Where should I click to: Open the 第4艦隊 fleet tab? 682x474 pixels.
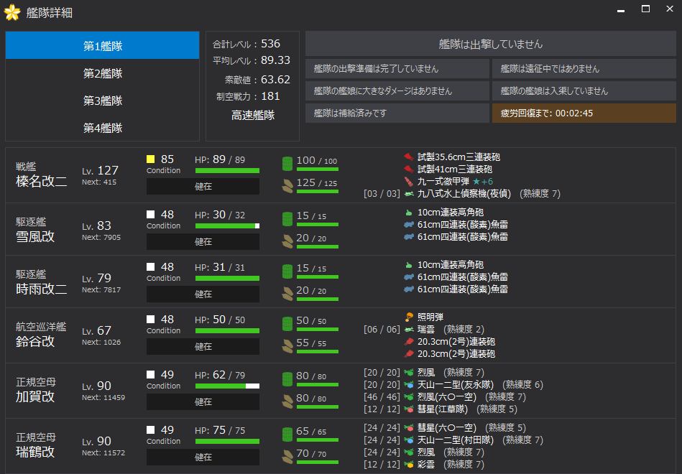point(102,128)
